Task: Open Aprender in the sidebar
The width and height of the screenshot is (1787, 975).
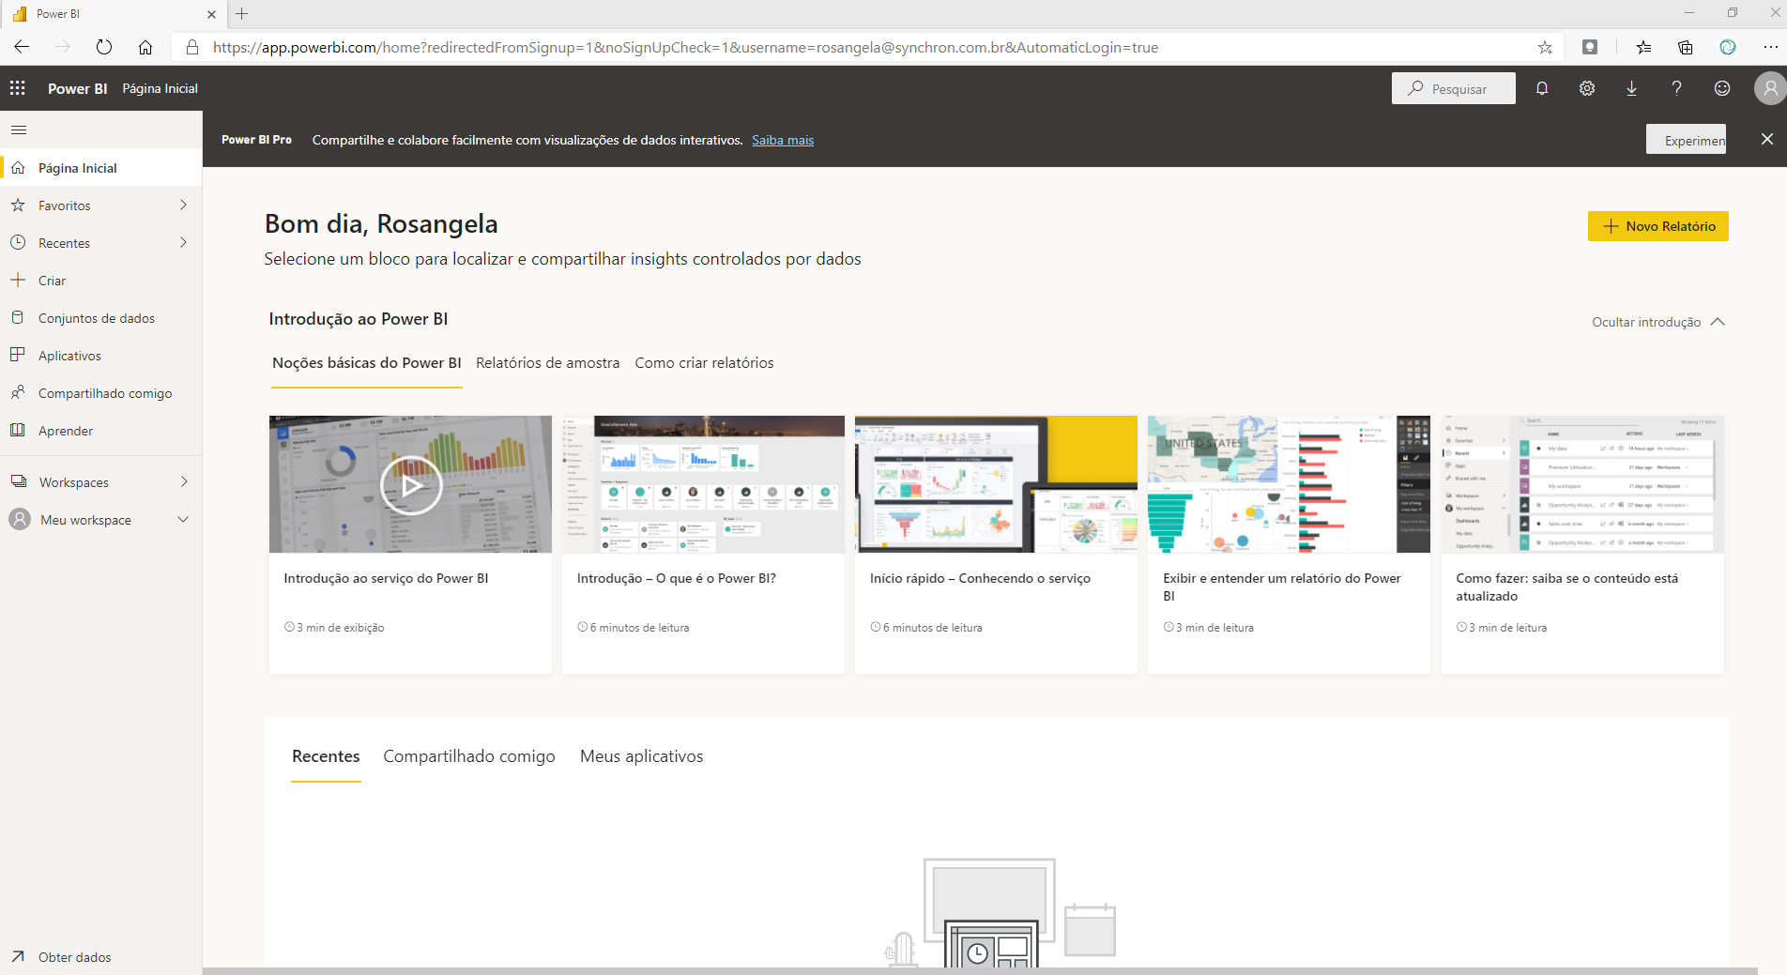Action: tap(66, 431)
